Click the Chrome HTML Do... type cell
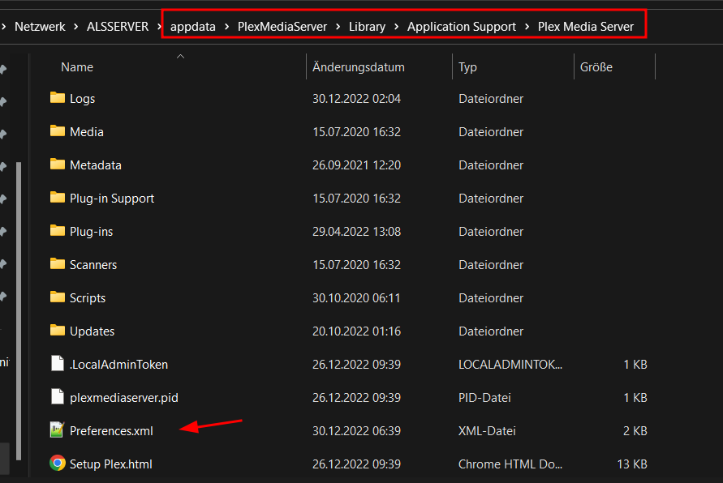 (510, 464)
